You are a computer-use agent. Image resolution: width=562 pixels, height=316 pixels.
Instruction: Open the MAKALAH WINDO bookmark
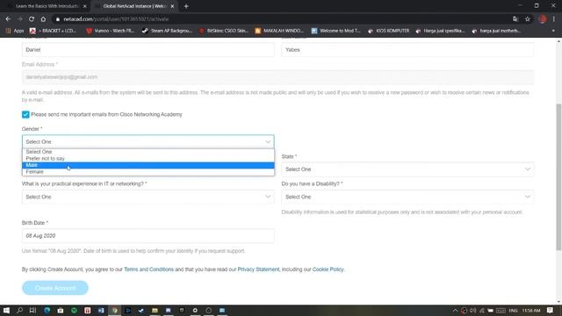279,31
